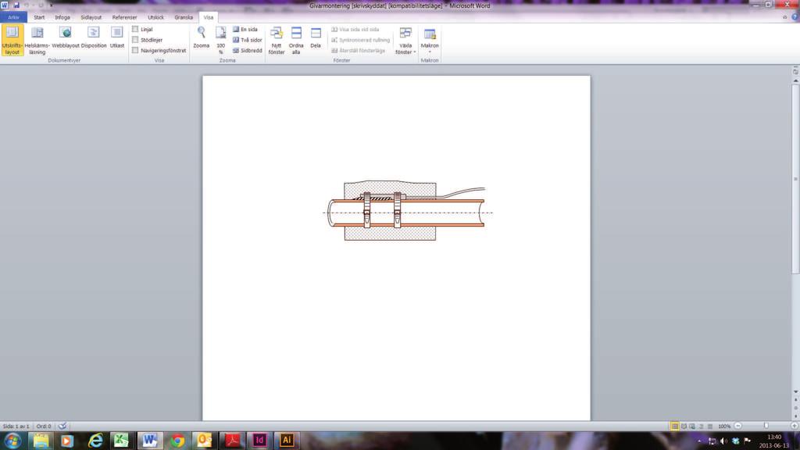This screenshot has height=450, width=800.
Task: Click the pipe sensor drawing image
Action: [407, 211]
